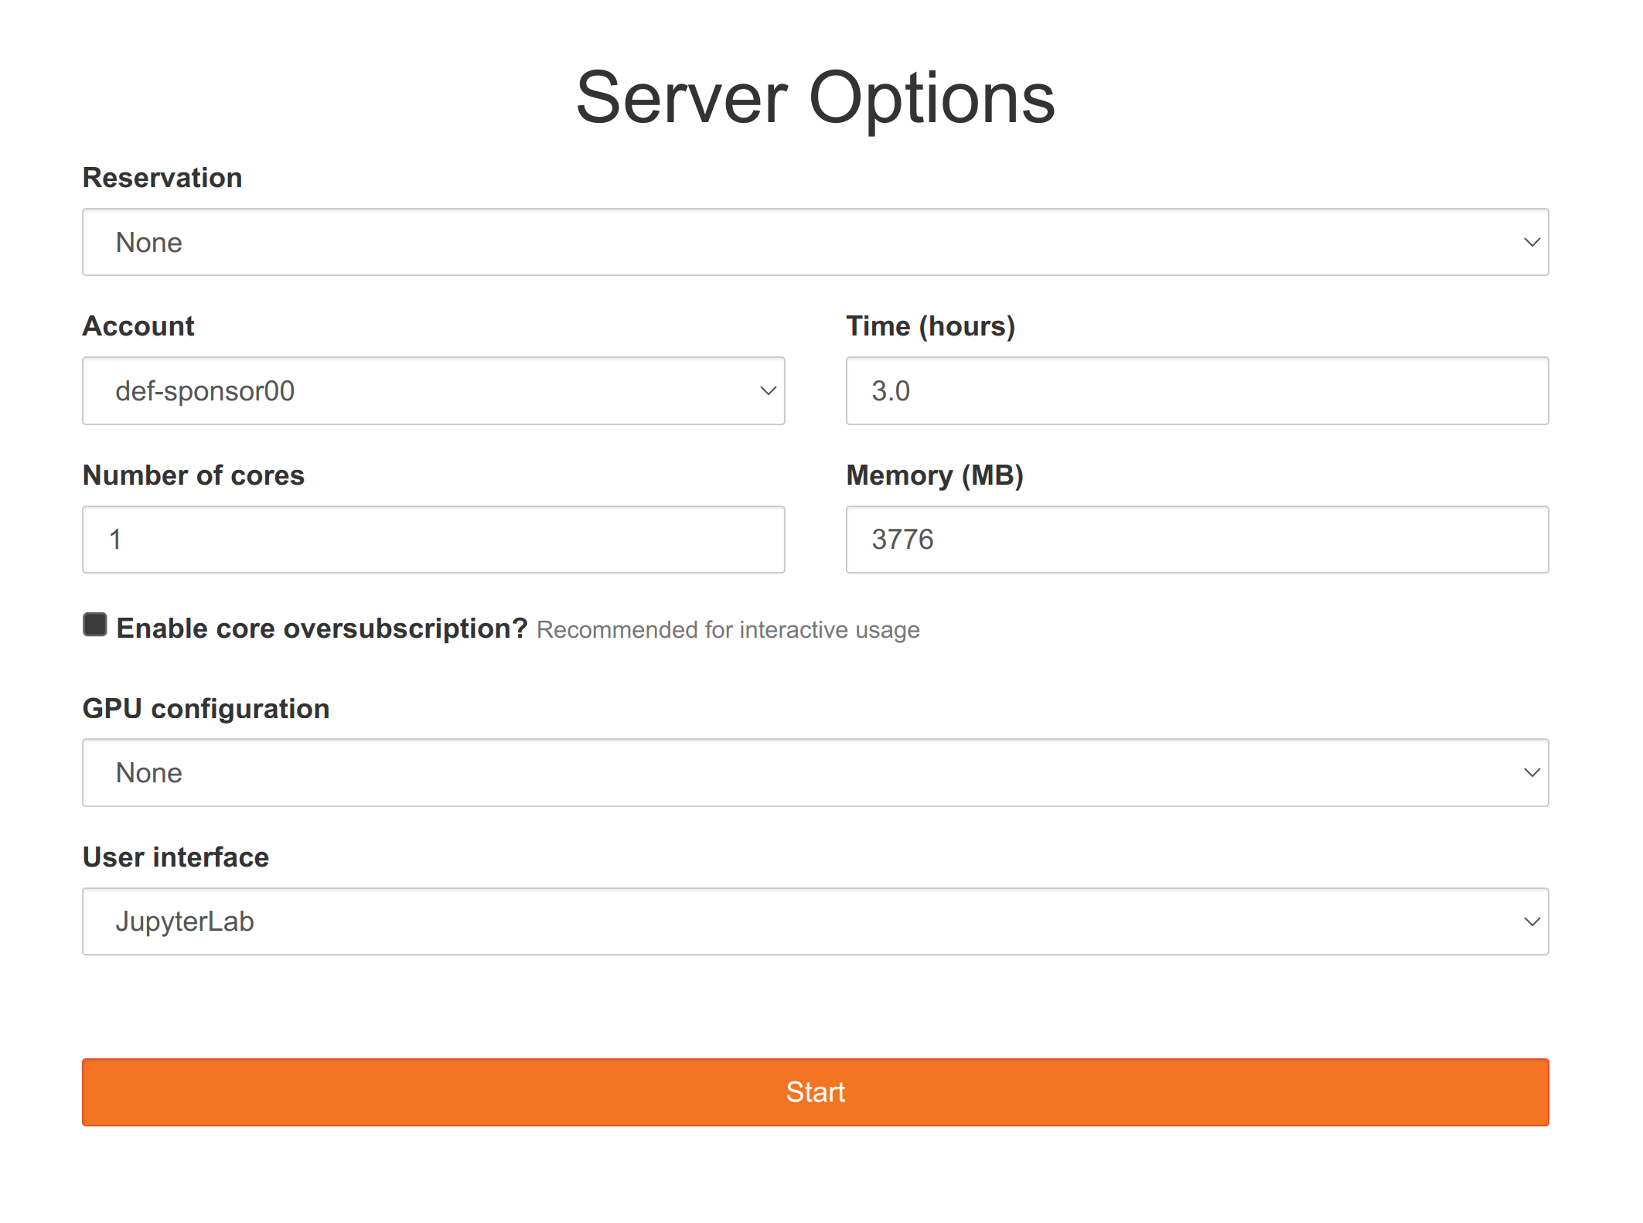The height and width of the screenshot is (1223, 1643).
Task: Click the 'Reservation' label
Action: [x=162, y=178]
